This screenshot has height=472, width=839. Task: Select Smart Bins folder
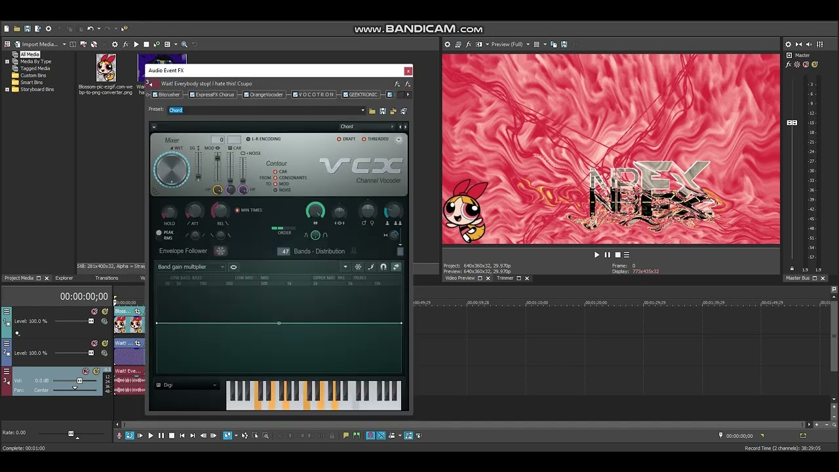31,83
